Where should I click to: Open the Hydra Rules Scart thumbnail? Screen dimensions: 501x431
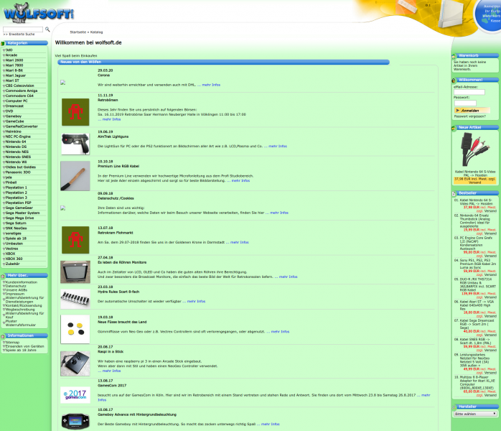tap(75, 299)
